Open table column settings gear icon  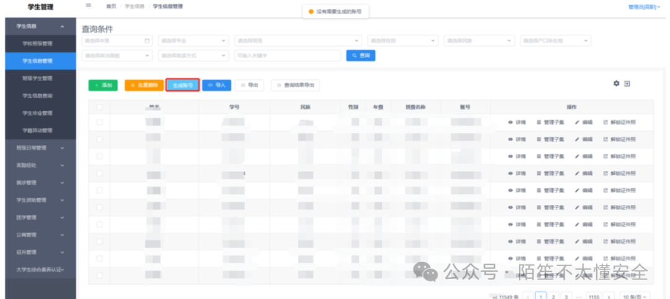pos(616,84)
